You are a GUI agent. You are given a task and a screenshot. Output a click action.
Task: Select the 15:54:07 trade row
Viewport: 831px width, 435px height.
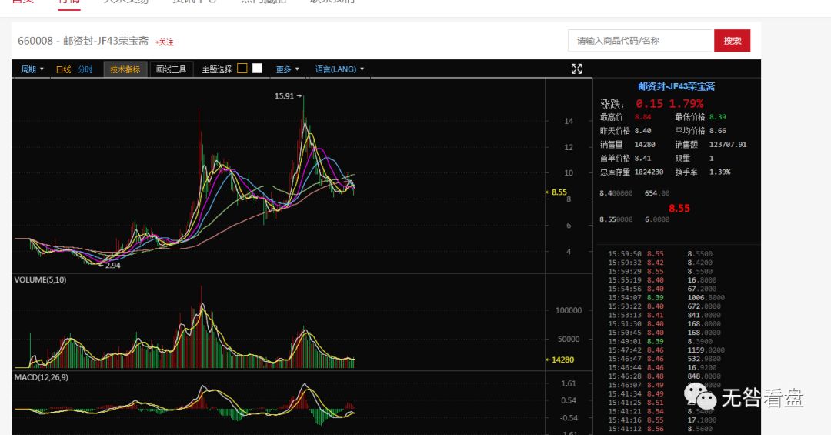pyautogui.click(x=666, y=298)
